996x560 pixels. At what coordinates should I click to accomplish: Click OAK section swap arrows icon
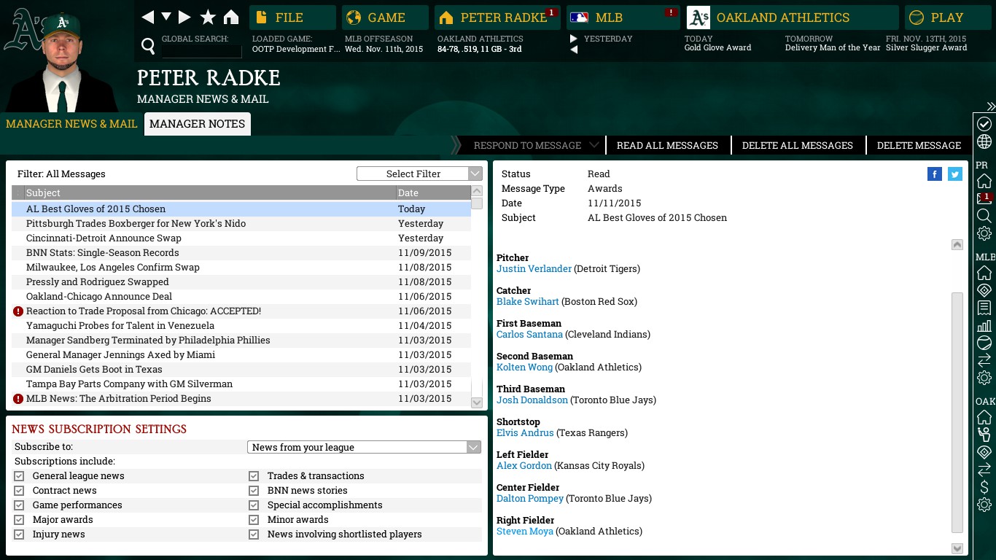click(x=984, y=470)
